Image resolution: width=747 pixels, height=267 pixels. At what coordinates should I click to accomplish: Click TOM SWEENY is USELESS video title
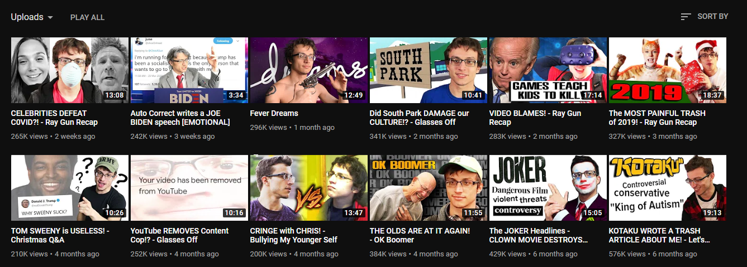[60, 235]
